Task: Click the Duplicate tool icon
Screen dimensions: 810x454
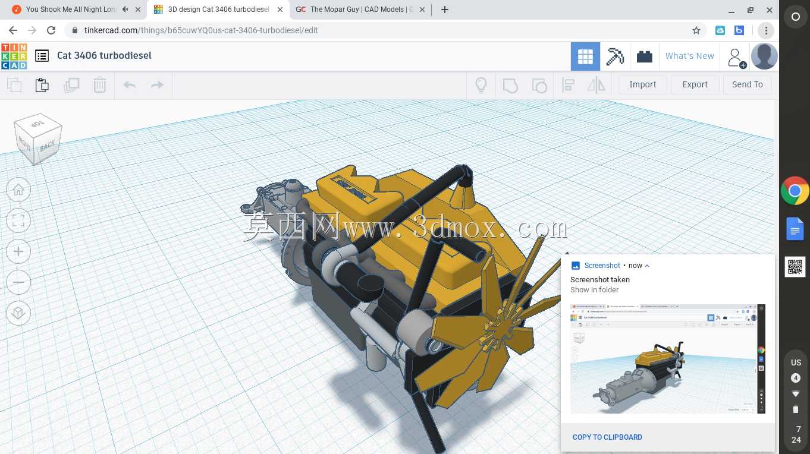Action: click(71, 85)
